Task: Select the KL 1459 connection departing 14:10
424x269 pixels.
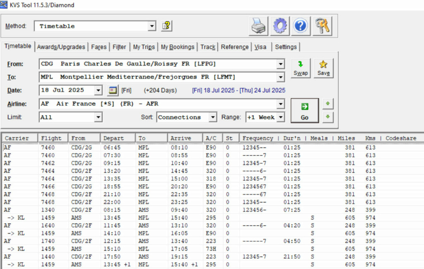Action: [x=212, y=233]
